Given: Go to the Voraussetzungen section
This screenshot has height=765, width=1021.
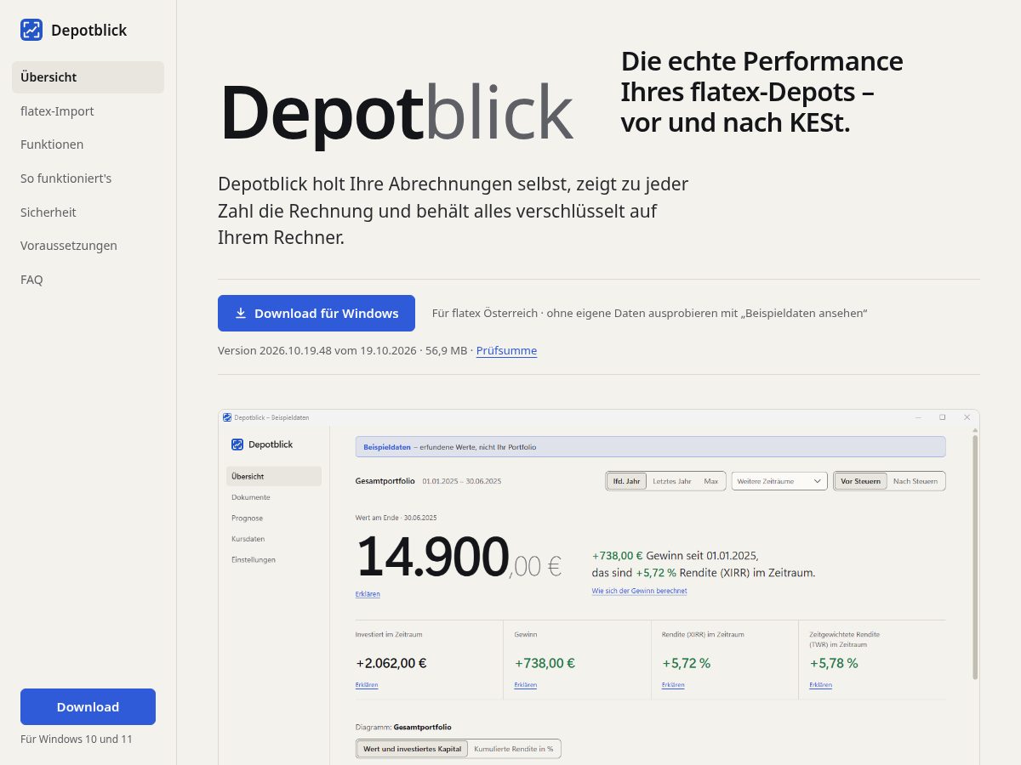Looking at the screenshot, I should 69,246.
